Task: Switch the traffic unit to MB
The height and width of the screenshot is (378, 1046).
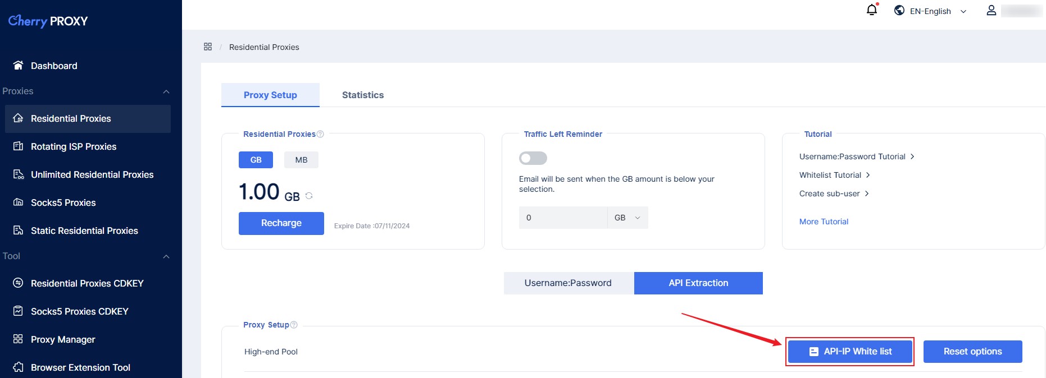Action: pos(301,160)
